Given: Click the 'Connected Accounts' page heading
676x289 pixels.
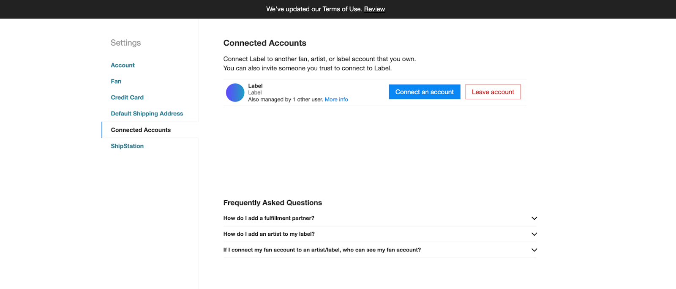Looking at the screenshot, I should (265, 43).
